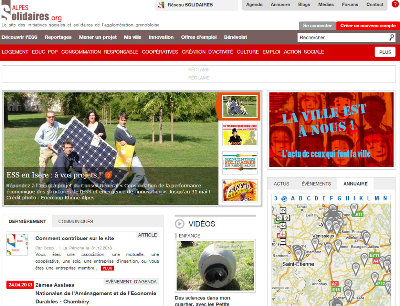Click the Vidéos play circle icon

coord(180,224)
